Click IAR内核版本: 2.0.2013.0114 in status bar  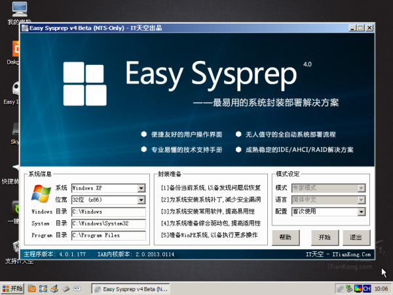click(x=136, y=254)
